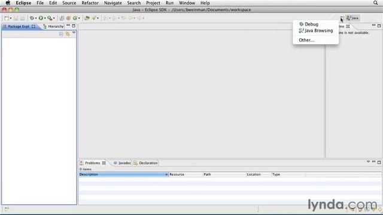Maximize the Package Explorer panel
This screenshot has width=383, height=215.
point(74,26)
